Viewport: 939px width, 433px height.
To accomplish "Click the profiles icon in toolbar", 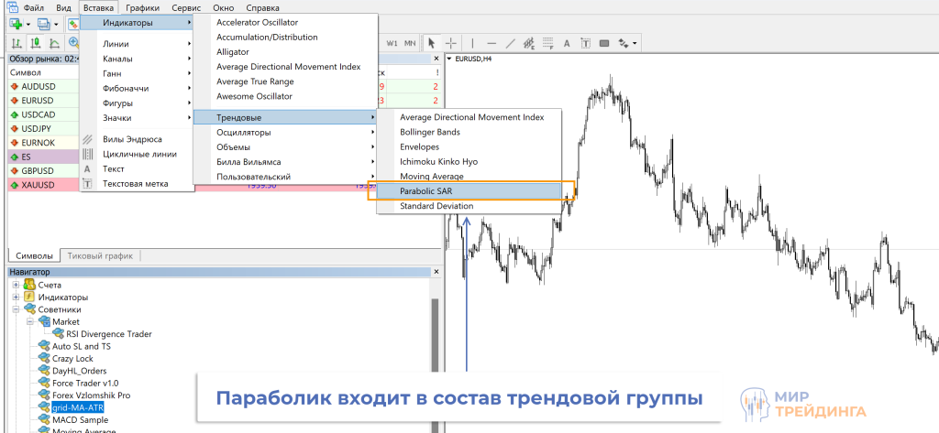I will [44, 24].
